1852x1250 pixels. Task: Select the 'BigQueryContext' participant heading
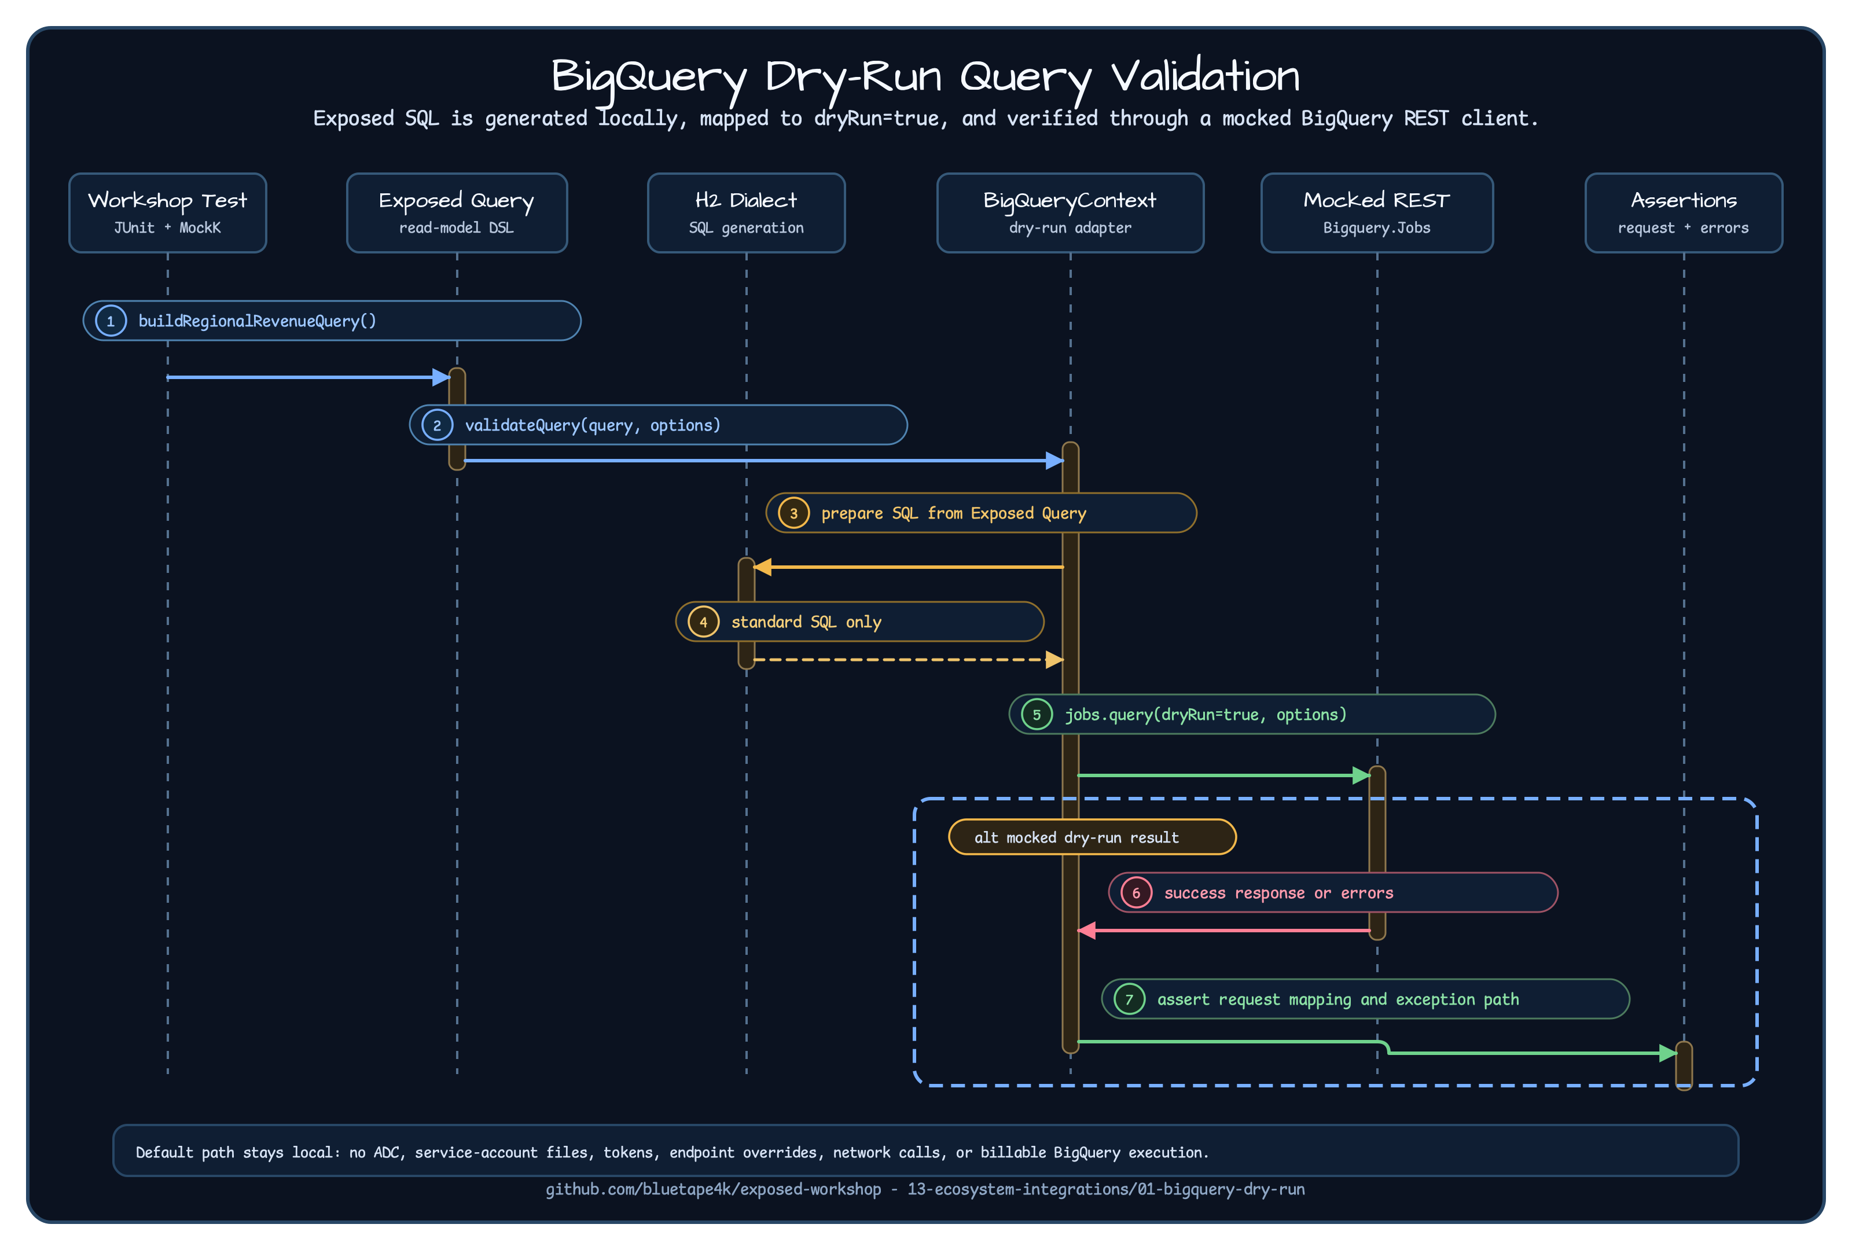pos(1070,201)
